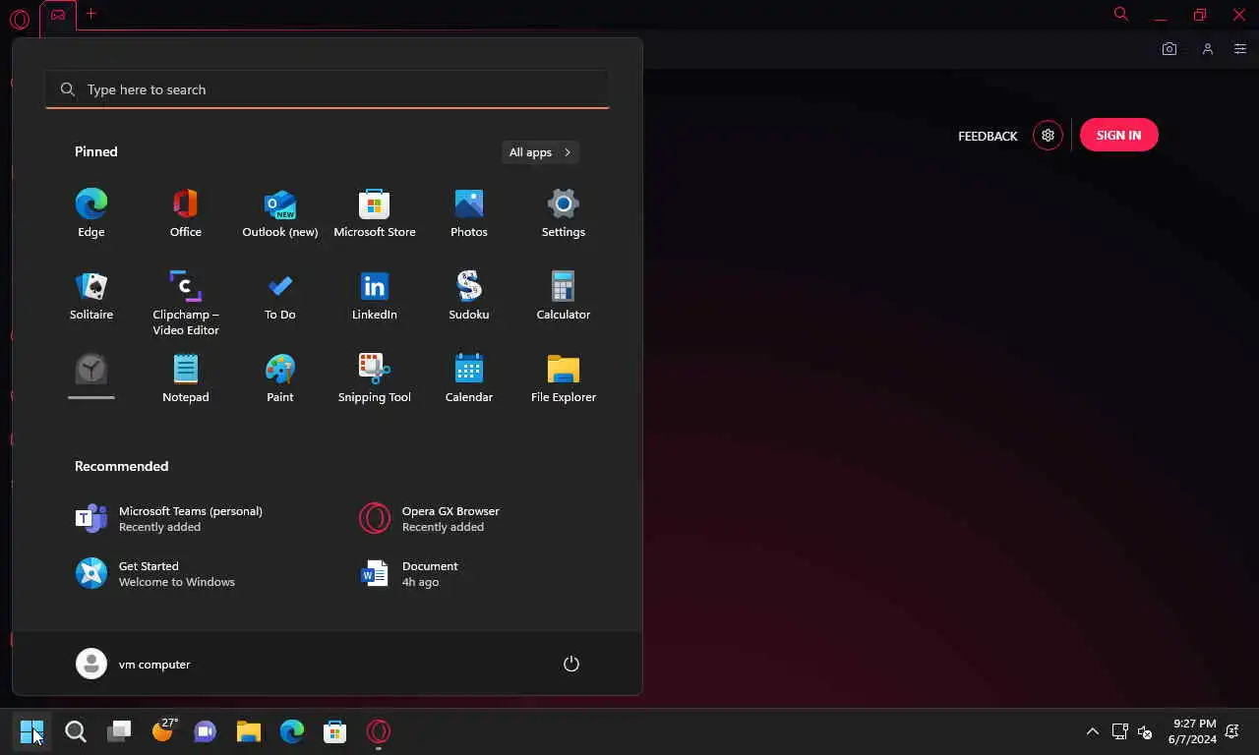Open Settings from the pinned grid
Viewport: 1259px width, 755px height.
(564, 213)
